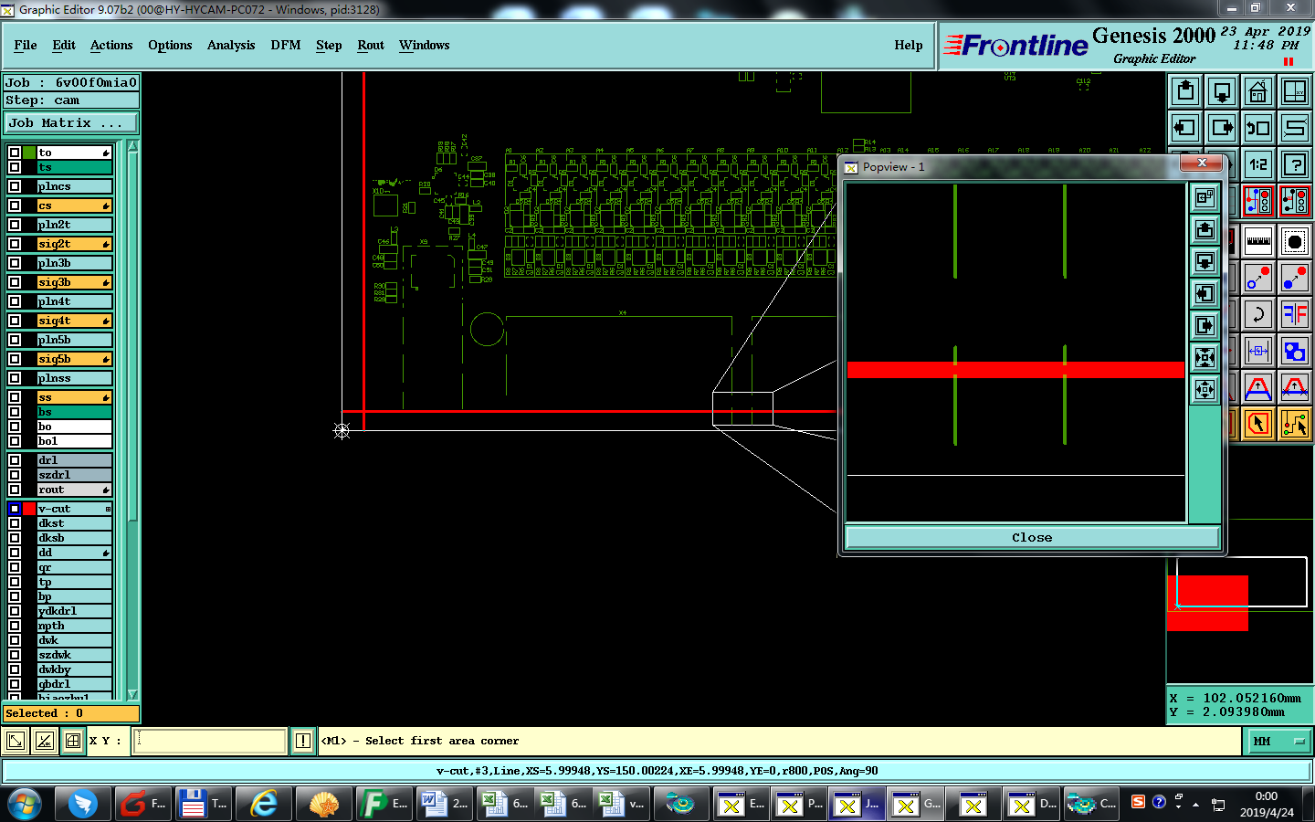The height and width of the screenshot is (822, 1315).
Task: Click the pan left icon in the main toolbar
Action: (1185, 128)
